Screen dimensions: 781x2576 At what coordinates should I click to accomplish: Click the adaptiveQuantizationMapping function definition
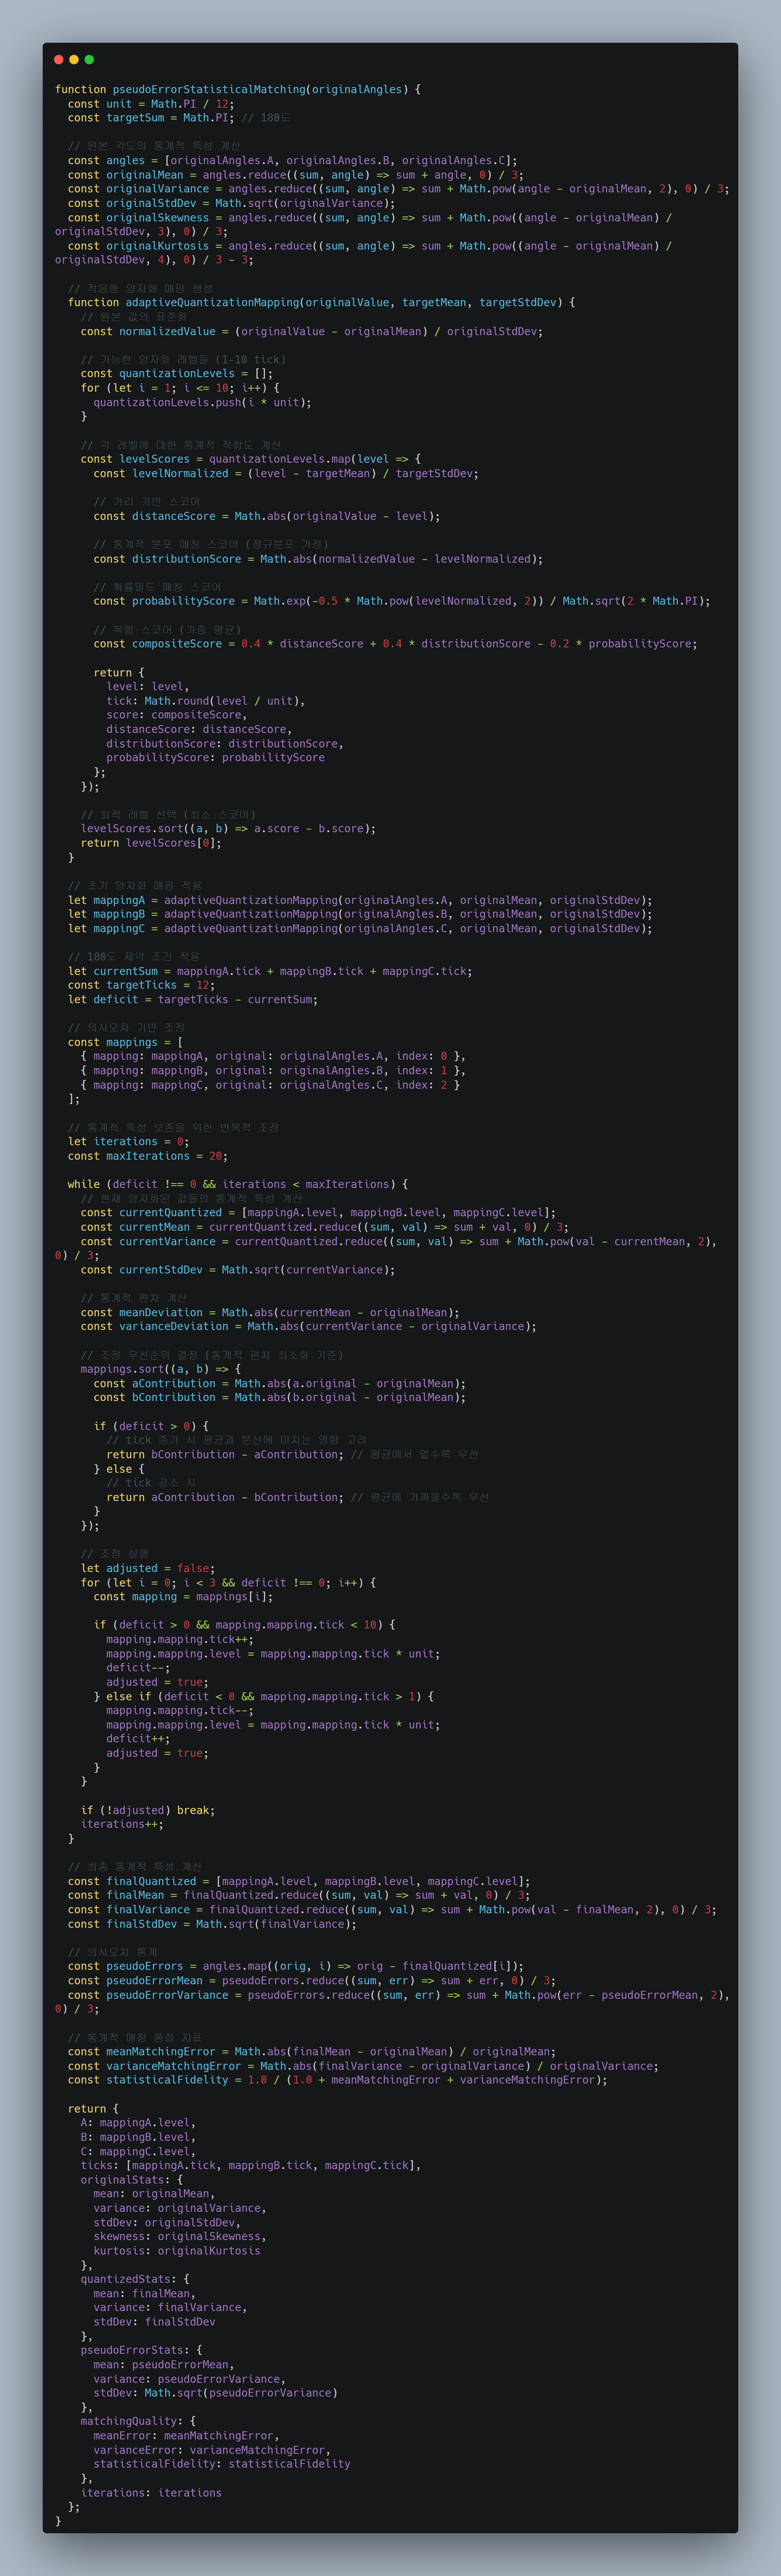point(321,302)
